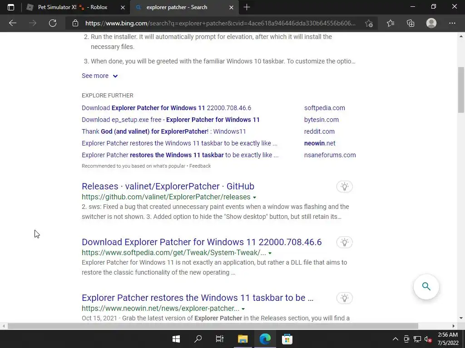Image resolution: width=465 pixels, height=348 pixels.
Task: Show insights lightbulb for Neowin result
Action: point(344,298)
